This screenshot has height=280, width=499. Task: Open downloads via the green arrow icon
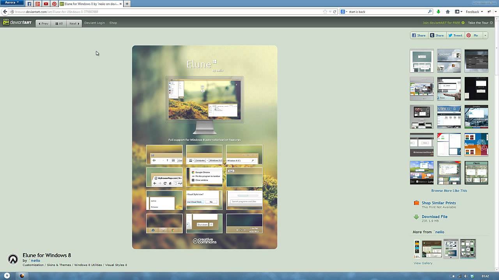click(439, 12)
